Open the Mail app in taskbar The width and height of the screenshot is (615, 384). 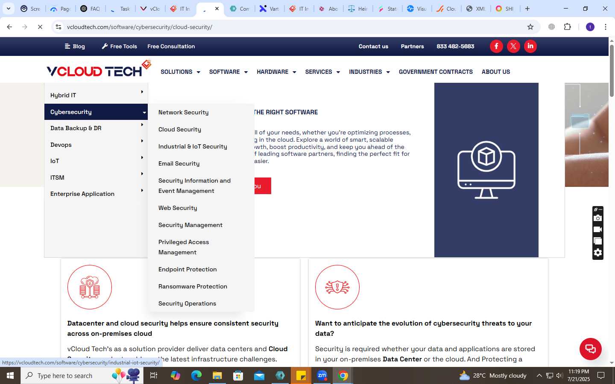coord(259,375)
